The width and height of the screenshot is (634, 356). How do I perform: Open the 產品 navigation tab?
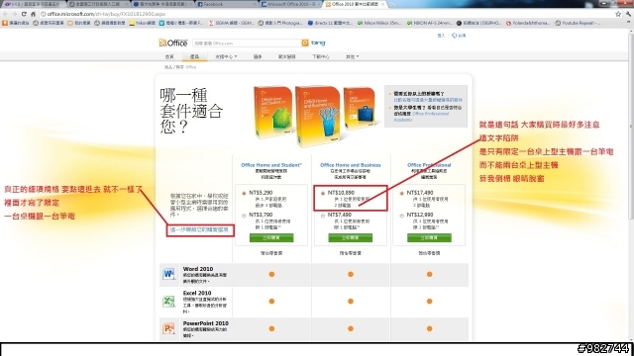194,56
